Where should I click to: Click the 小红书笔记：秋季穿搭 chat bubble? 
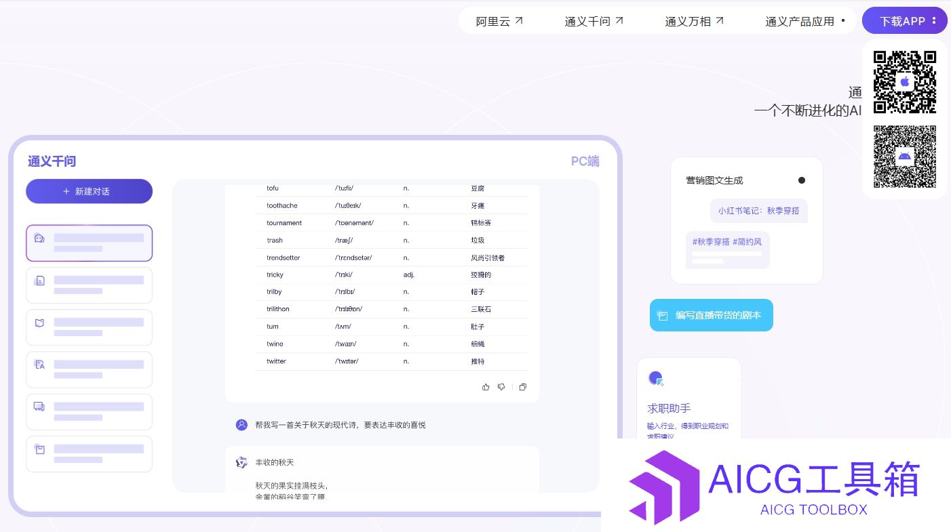coord(759,211)
